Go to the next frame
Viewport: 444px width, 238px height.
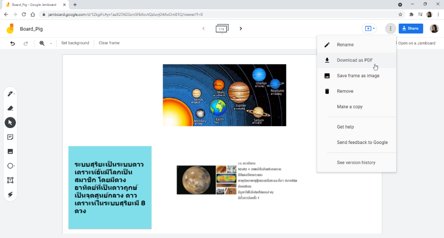pos(241,29)
